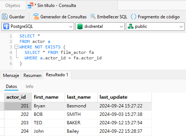This screenshot has height=136, width=186.
Task: Switch to the Objetos tab
Action: pyautogui.click(x=13, y=5)
